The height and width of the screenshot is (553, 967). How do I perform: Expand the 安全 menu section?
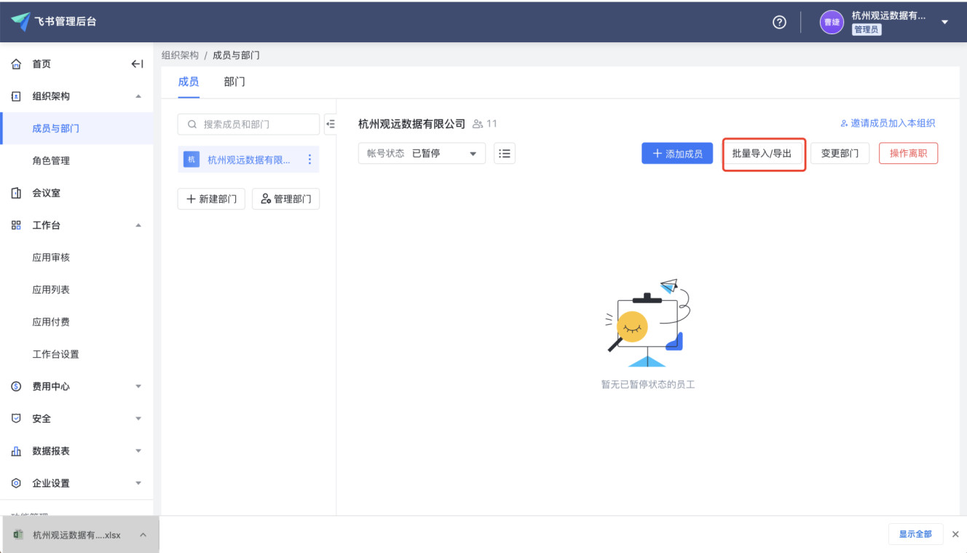point(138,419)
